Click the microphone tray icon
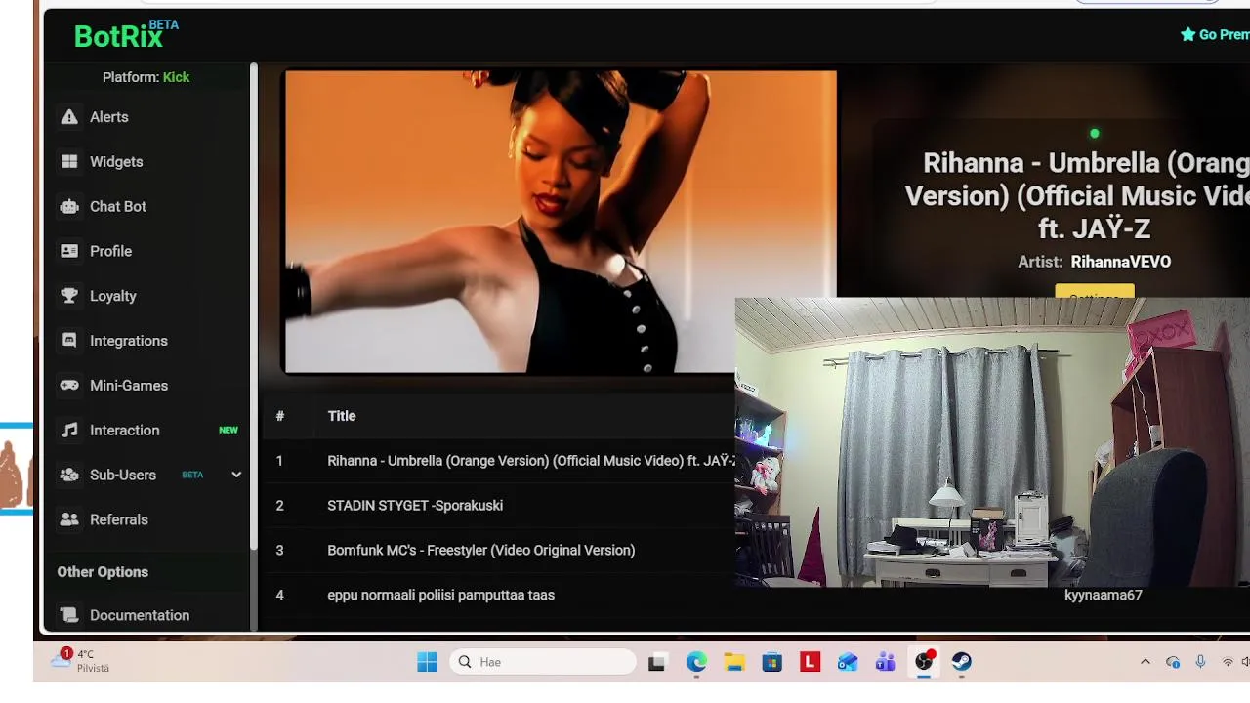 pyautogui.click(x=1200, y=662)
